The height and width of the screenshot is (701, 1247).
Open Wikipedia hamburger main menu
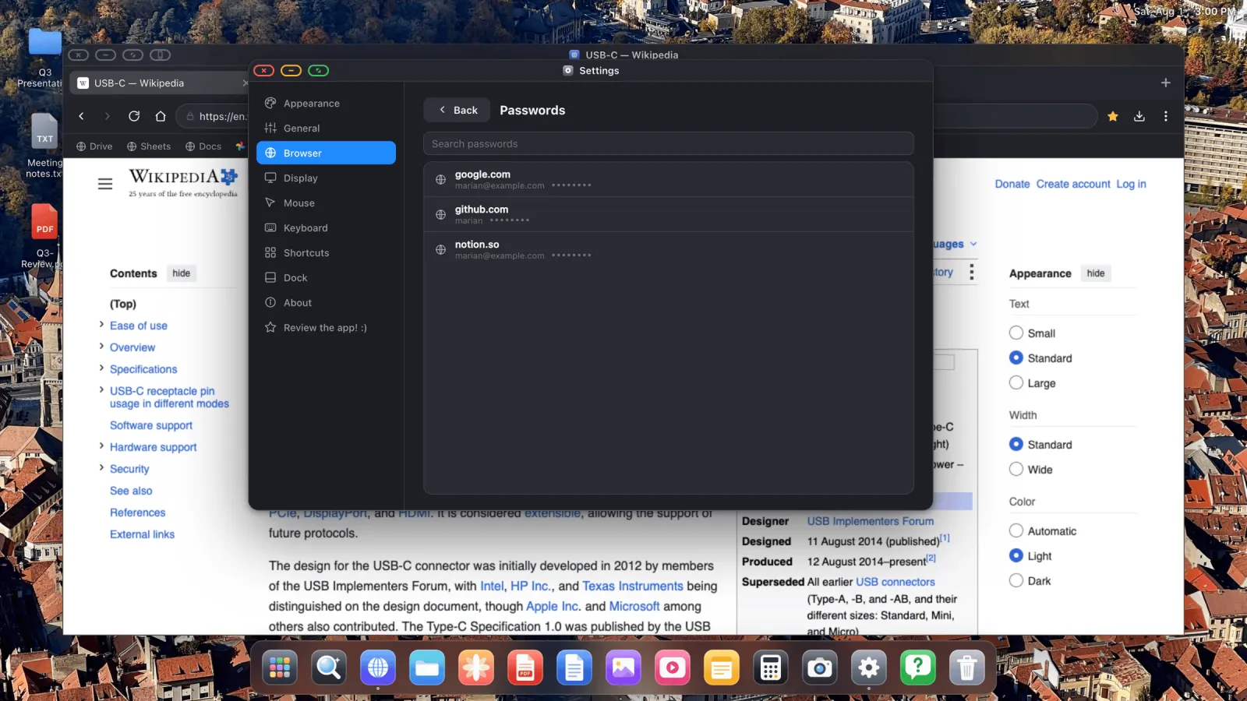point(105,184)
